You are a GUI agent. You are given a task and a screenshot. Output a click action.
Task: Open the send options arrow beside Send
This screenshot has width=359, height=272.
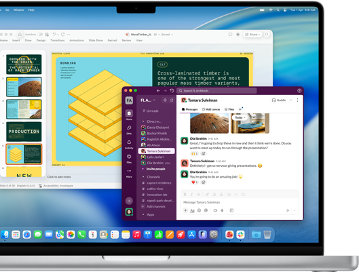295,210
